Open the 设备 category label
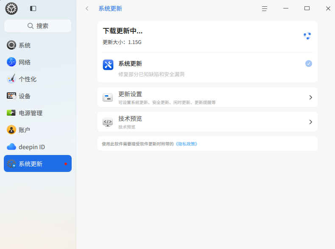 25,96
